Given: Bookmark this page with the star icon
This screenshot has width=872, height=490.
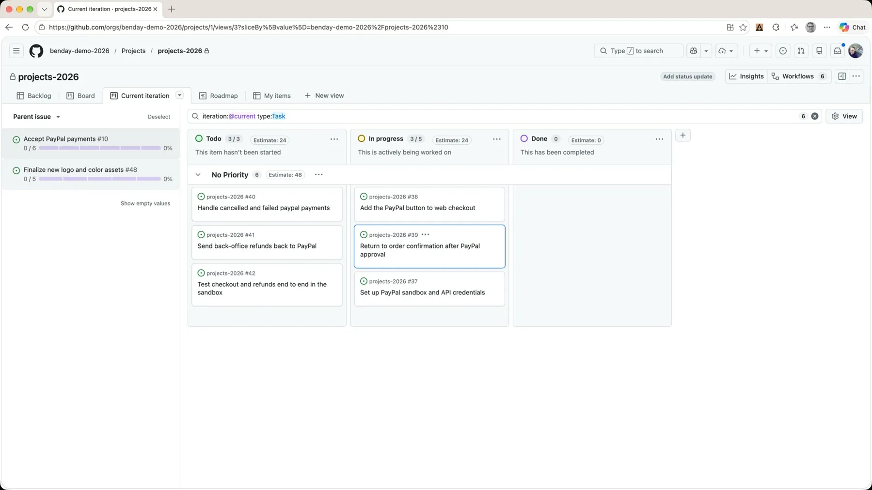Looking at the screenshot, I should coord(743,27).
